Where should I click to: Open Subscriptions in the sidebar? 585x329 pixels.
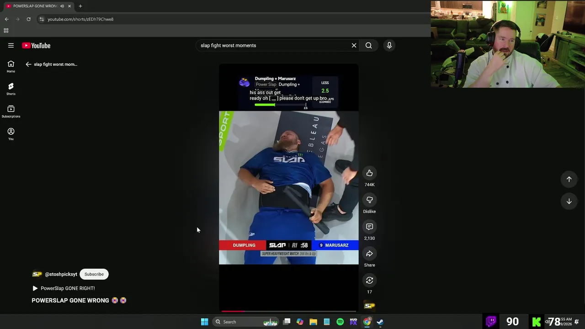click(x=11, y=111)
